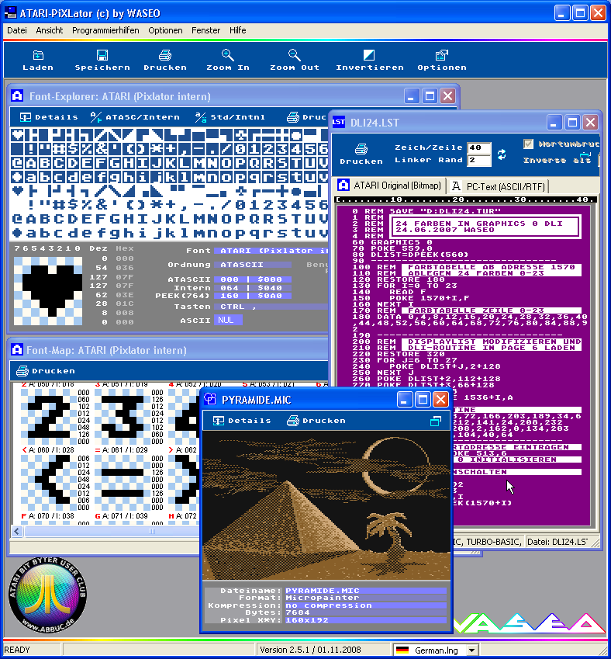Click the refresh arrows beside Zeich/Zeile
Image resolution: width=611 pixels, height=659 pixels.
click(x=502, y=154)
